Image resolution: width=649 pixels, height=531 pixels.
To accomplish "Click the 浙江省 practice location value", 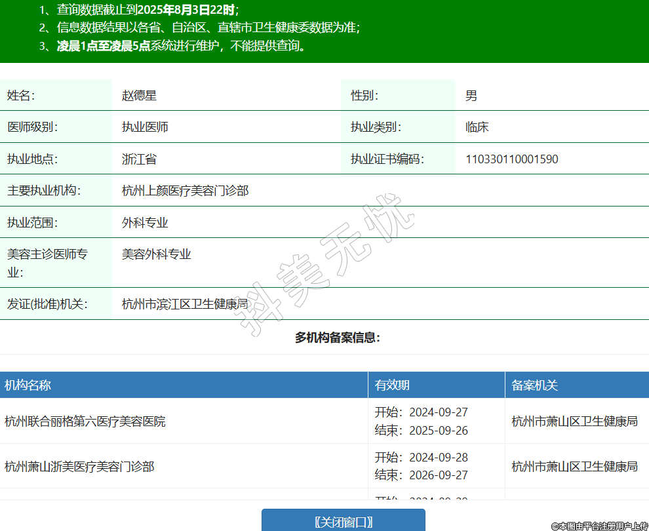I will point(139,159).
